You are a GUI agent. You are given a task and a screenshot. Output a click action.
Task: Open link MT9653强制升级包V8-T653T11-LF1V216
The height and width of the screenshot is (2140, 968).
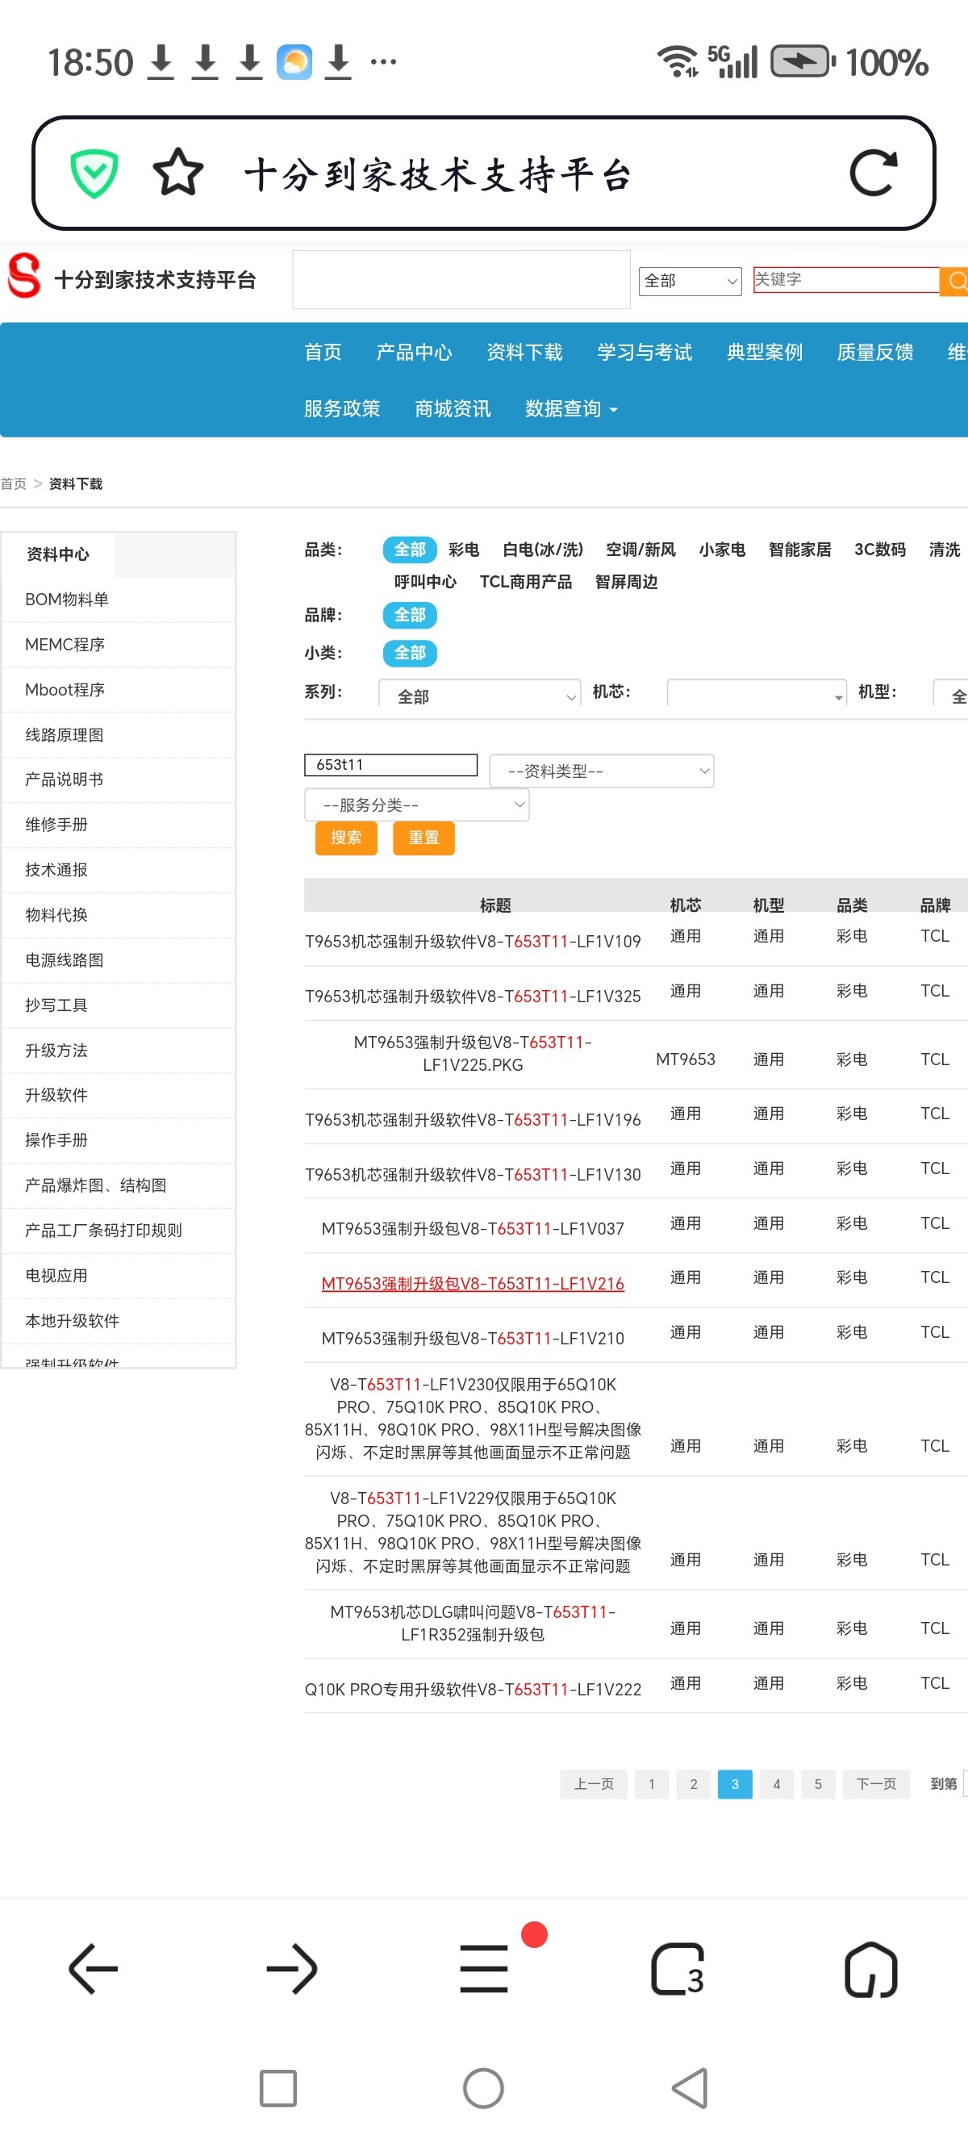(473, 1284)
